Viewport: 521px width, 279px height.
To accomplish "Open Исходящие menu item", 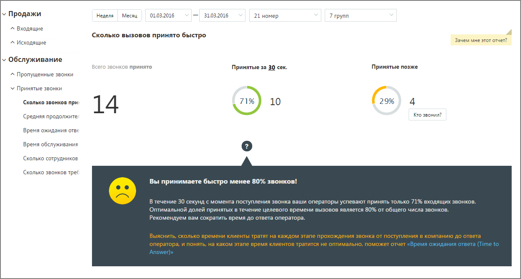I will pyautogui.click(x=31, y=42).
